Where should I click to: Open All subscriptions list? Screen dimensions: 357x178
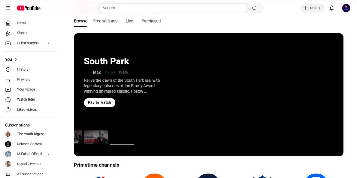pyautogui.click(x=30, y=174)
